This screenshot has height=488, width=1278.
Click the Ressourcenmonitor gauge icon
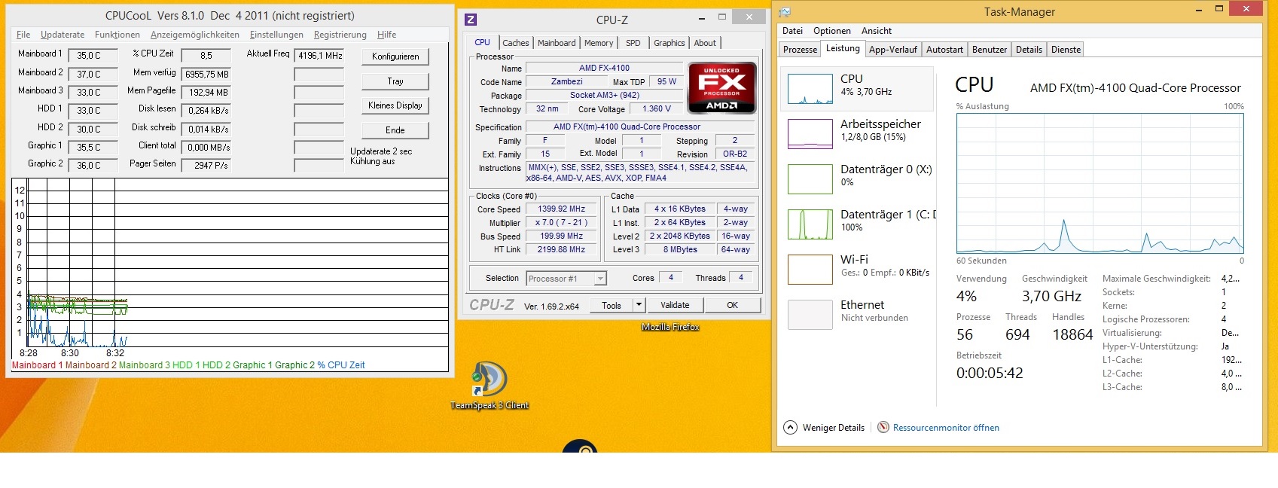coord(883,427)
